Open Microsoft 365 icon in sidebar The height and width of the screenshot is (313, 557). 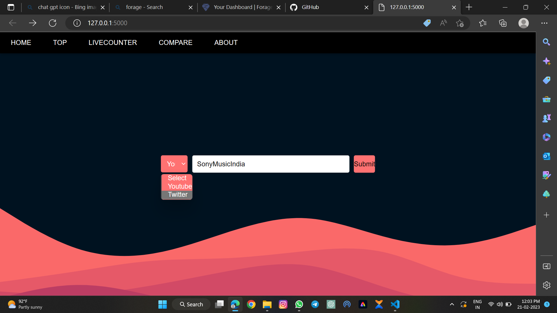547,137
